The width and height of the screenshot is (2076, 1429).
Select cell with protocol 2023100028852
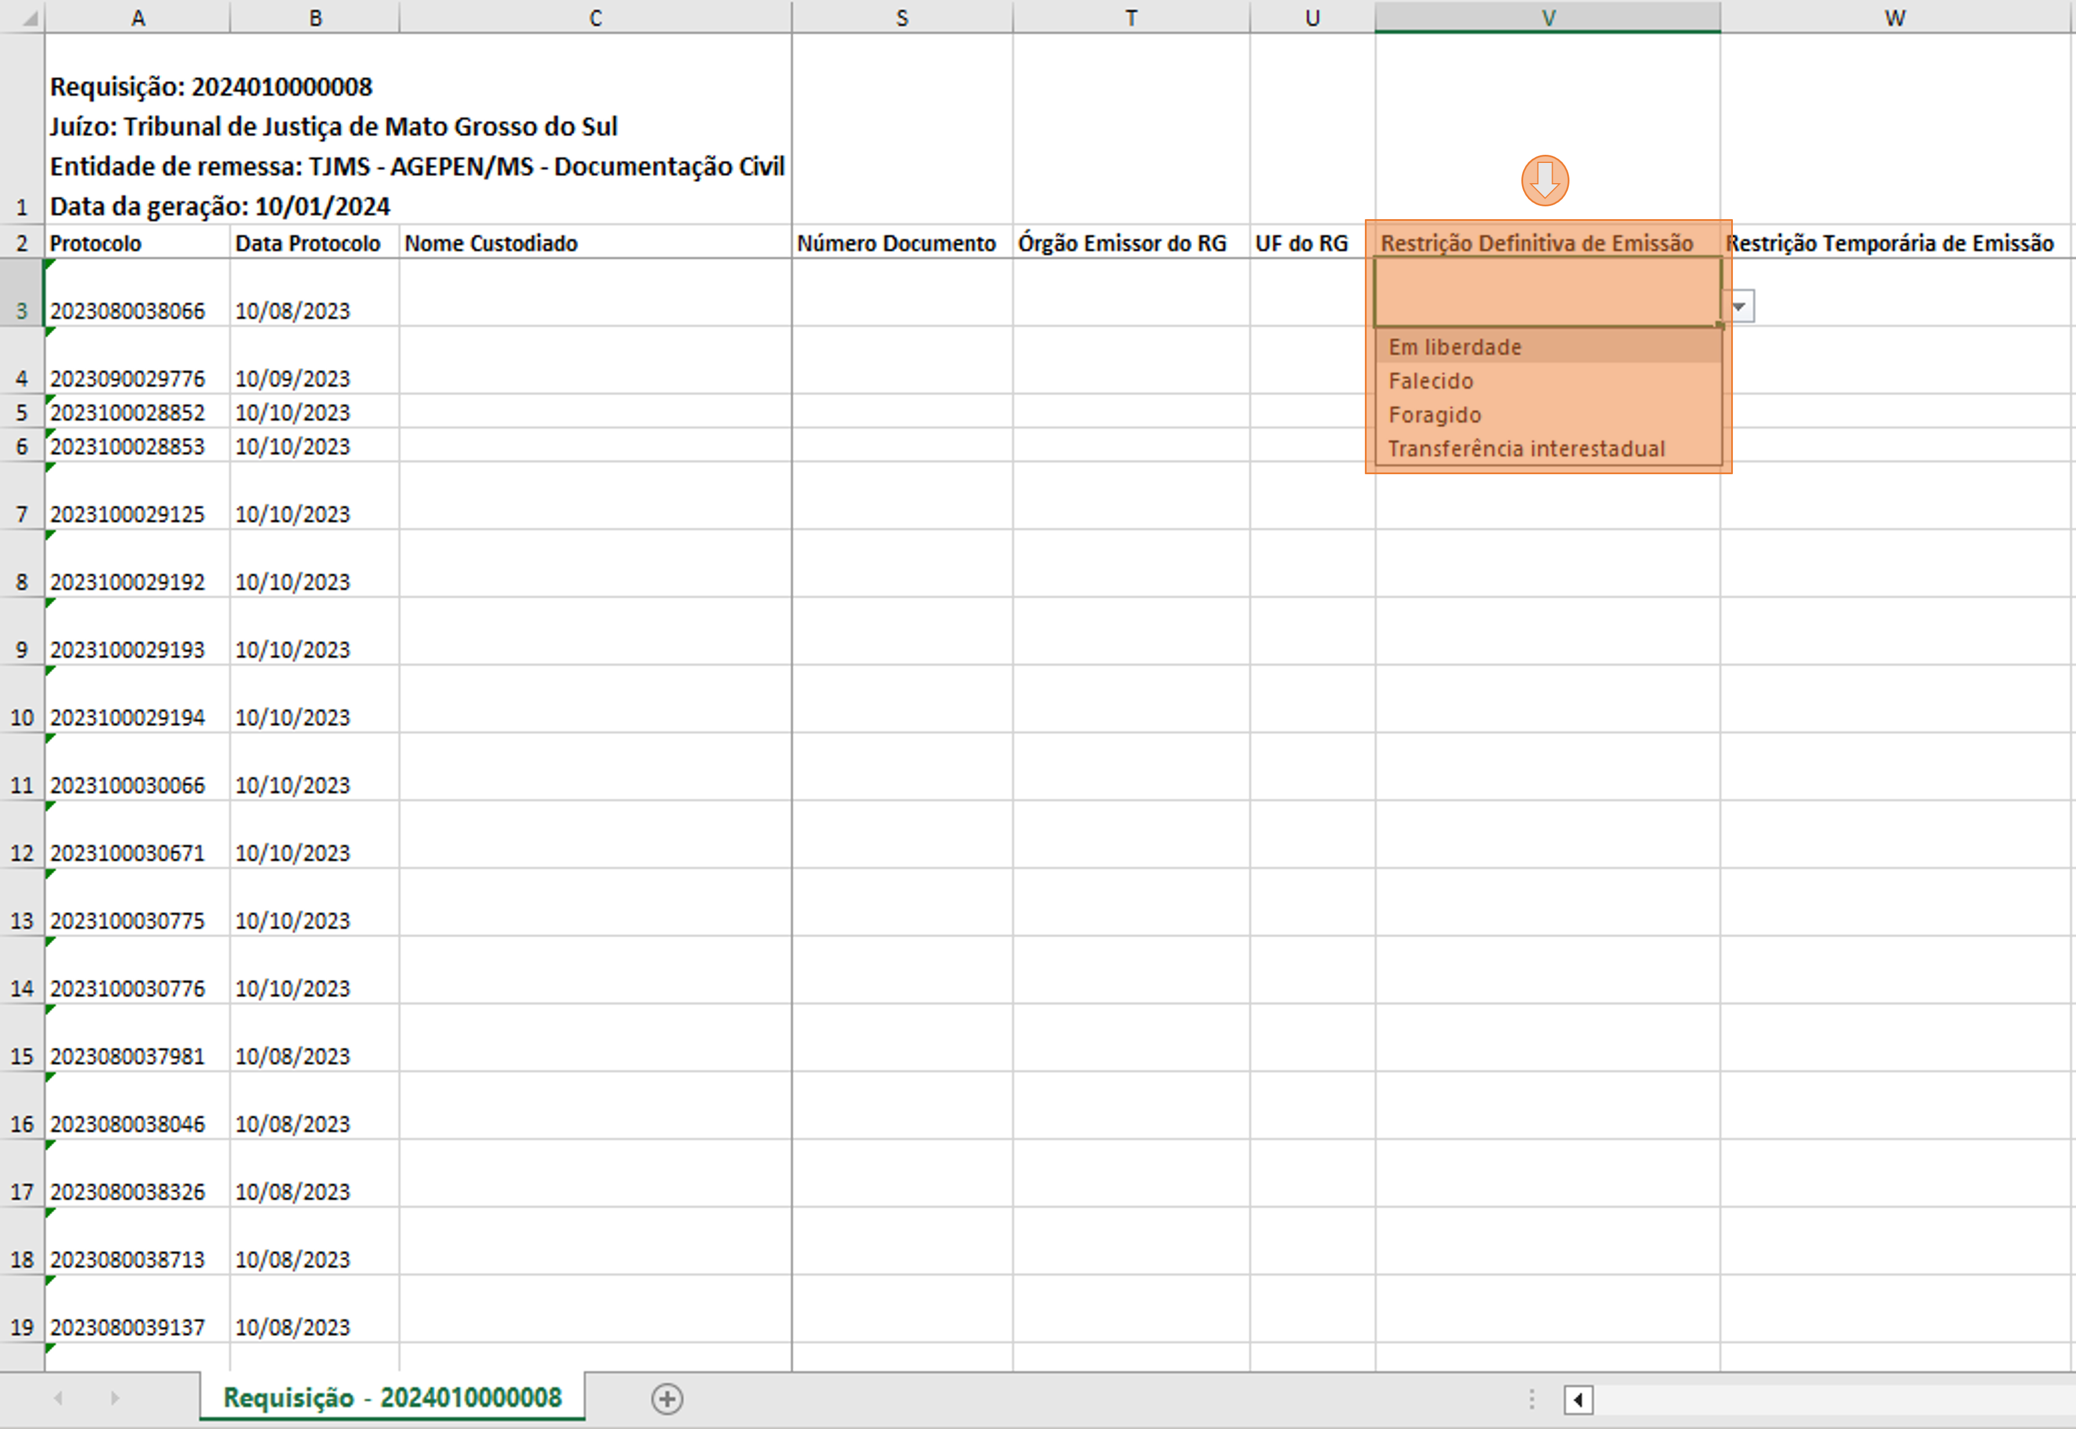click(137, 412)
